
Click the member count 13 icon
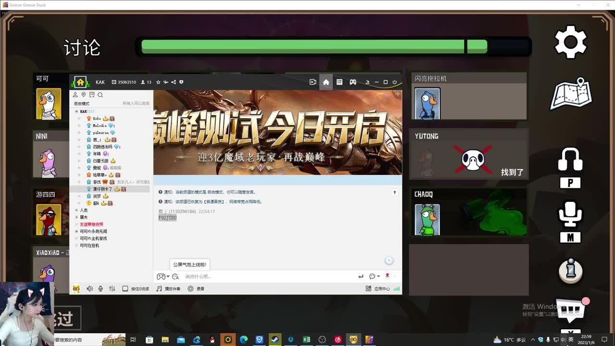coord(146,82)
